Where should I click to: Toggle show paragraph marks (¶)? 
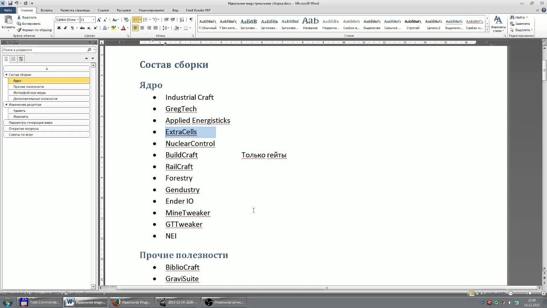pyautogui.click(x=191, y=20)
